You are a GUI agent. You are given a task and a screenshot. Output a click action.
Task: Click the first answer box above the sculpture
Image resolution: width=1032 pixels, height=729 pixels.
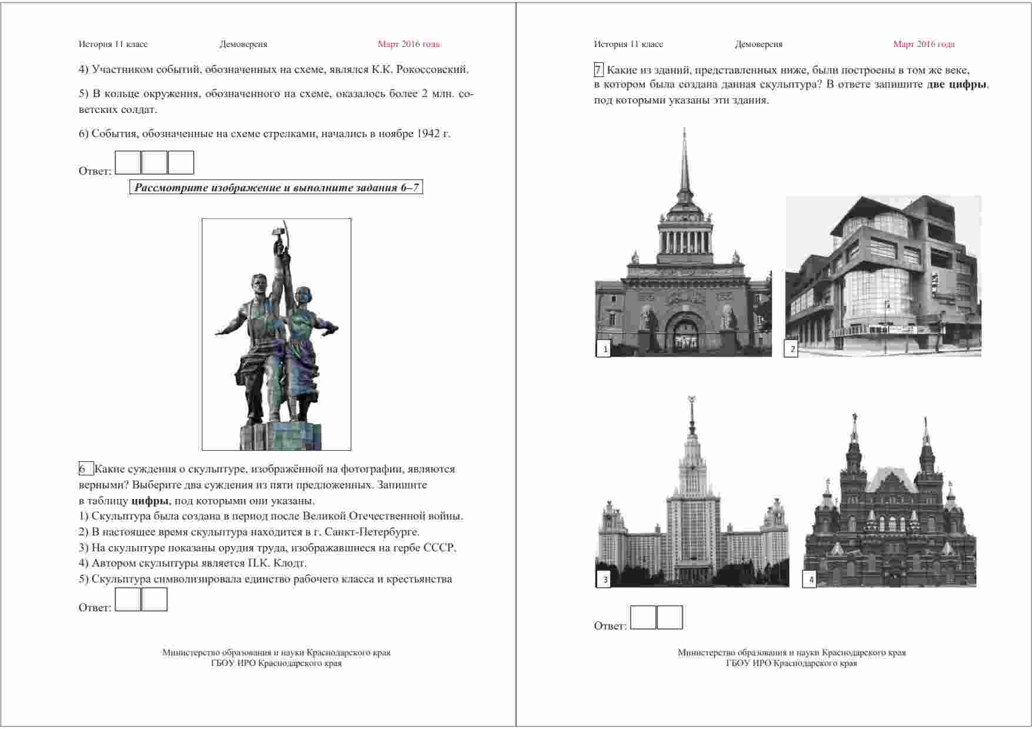pos(128,163)
